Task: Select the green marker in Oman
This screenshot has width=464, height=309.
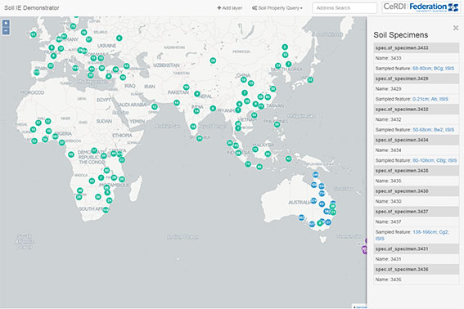Action: tap(155, 107)
